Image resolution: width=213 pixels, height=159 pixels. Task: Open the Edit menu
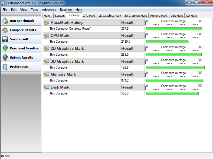tap(14, 10)
